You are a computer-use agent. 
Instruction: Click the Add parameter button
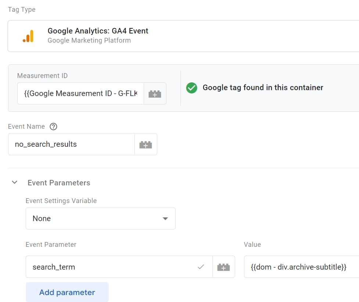pyautogui.click(x=67, y=292)
